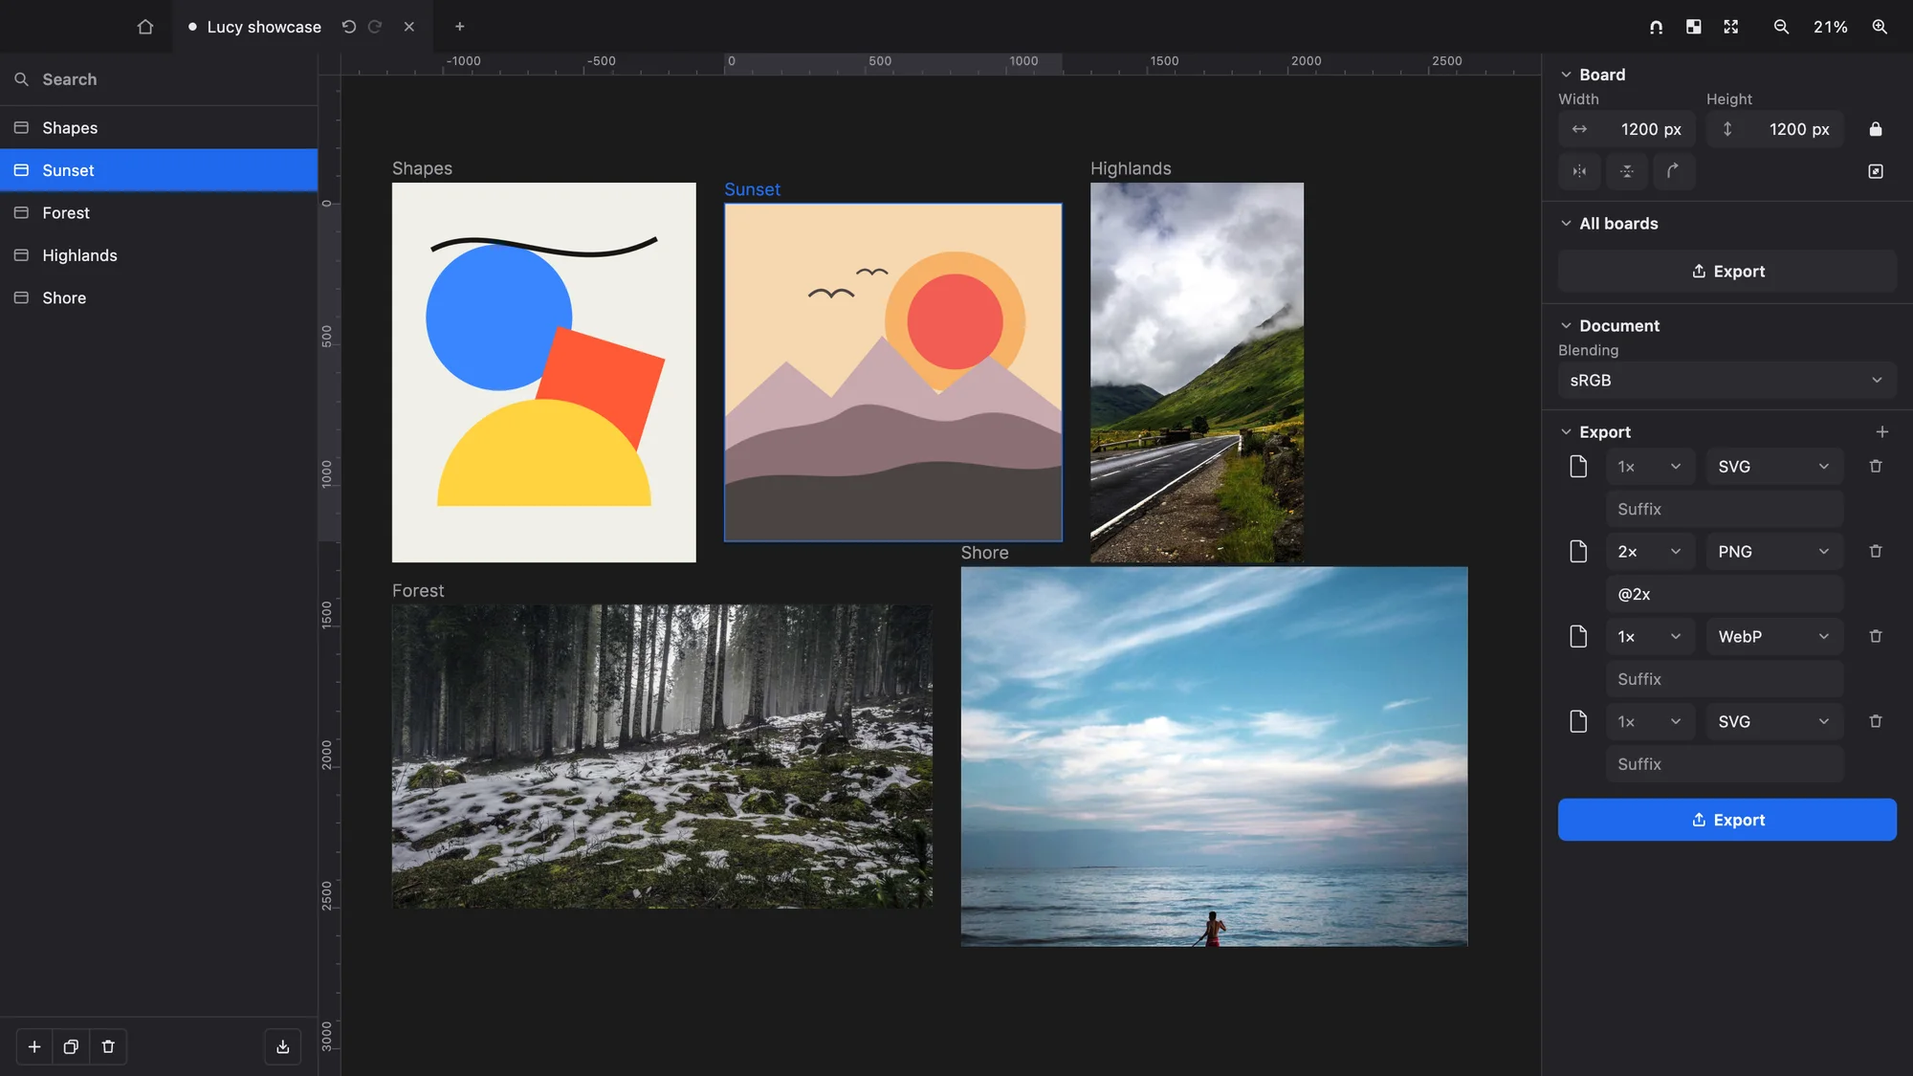The image size is (1913, 1076).
Task: Click the Search field
Action: point(159,79)
